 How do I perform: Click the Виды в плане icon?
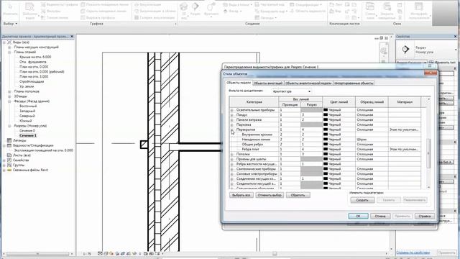pyautogui.click(x=225, y=5)
